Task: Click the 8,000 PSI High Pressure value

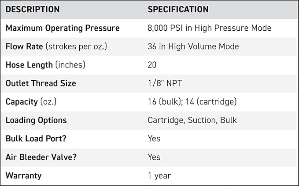Action: click(209, 28)
